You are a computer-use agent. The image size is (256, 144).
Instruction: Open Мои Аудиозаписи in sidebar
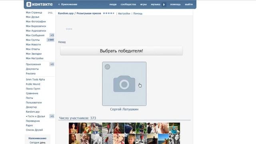tap(36, 31)
